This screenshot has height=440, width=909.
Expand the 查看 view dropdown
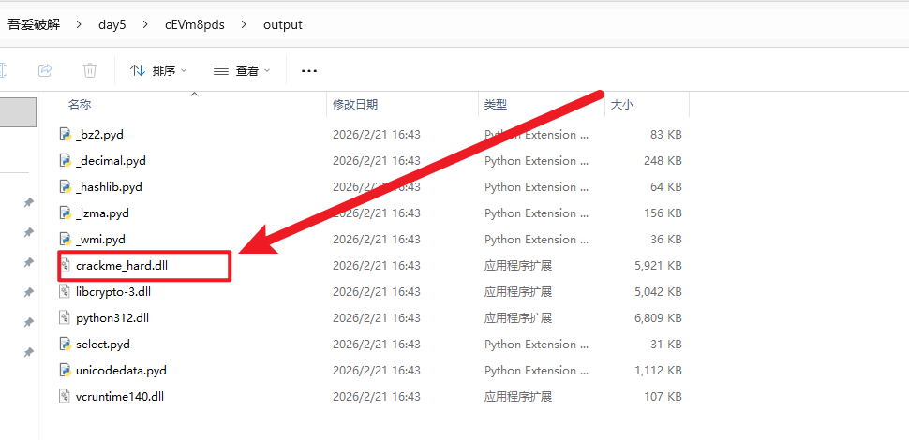pyautogui.click(x=242, y=70)
